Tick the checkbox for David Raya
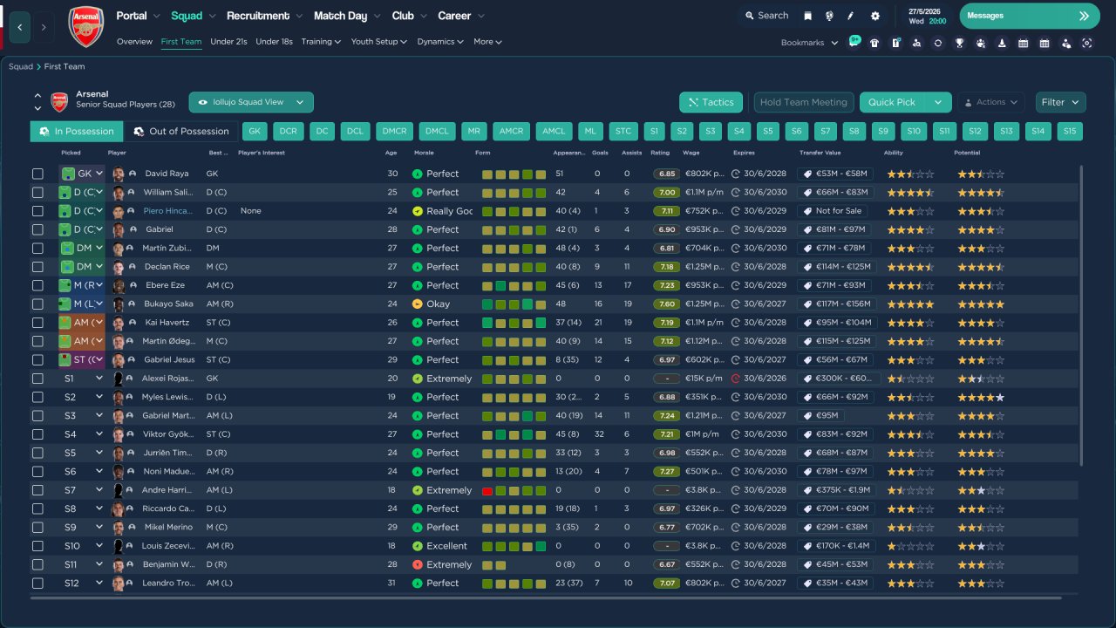This screenshot has width=1116, height=628. (x=37, y=174)
